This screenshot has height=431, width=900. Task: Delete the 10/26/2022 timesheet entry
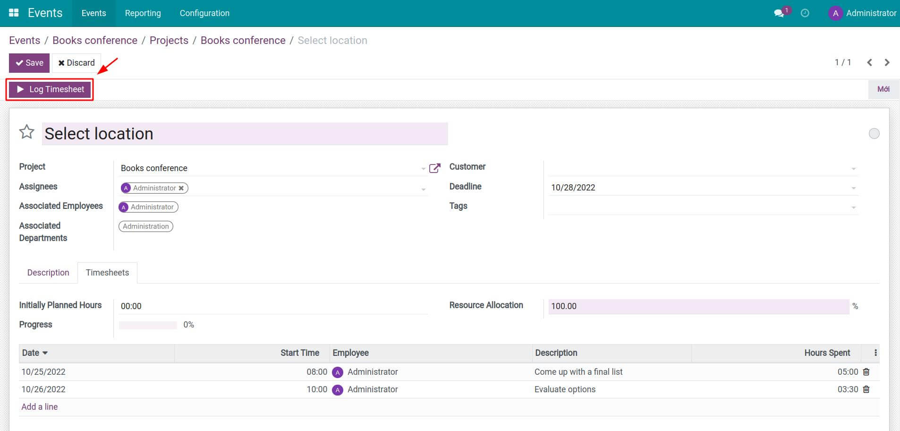tap(866, 389)
